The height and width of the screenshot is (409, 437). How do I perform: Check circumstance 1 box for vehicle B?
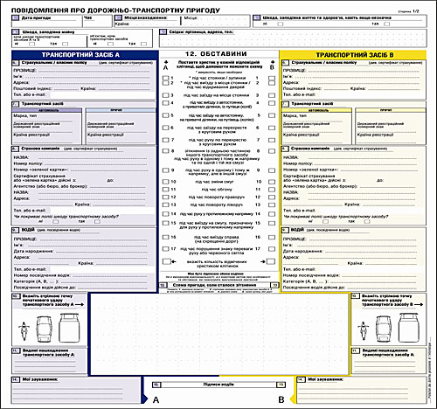272,79
